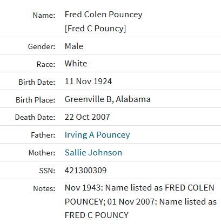Click the Birth Date field label
221x224 pixels.
click(x=37, y=82)
